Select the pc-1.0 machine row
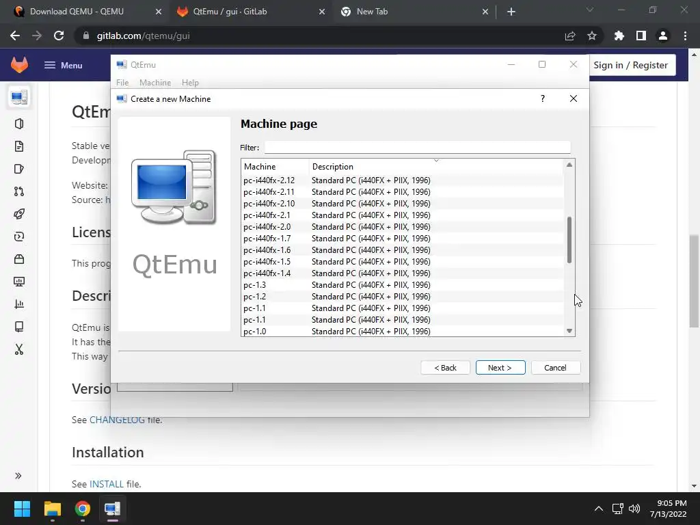The width and height of the screenshot is (700, 525). pos(402,332)
